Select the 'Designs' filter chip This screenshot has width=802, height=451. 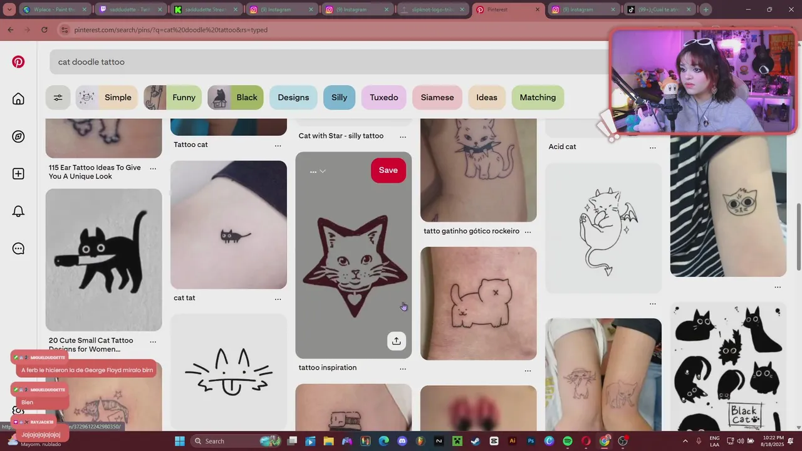pyautogui.click(x=293, y=97)
